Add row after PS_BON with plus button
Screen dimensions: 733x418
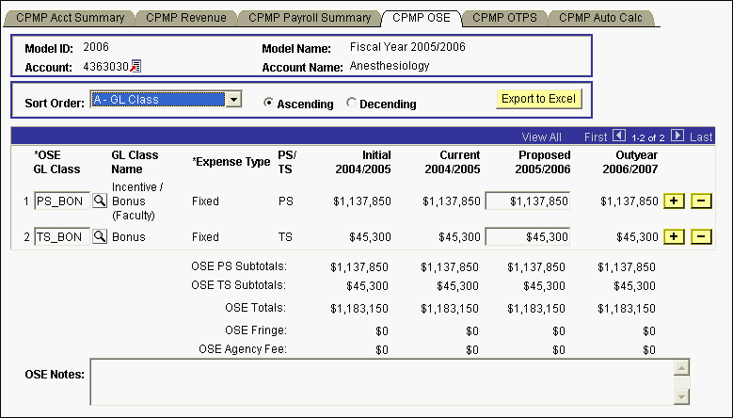[x=675, y=201]
